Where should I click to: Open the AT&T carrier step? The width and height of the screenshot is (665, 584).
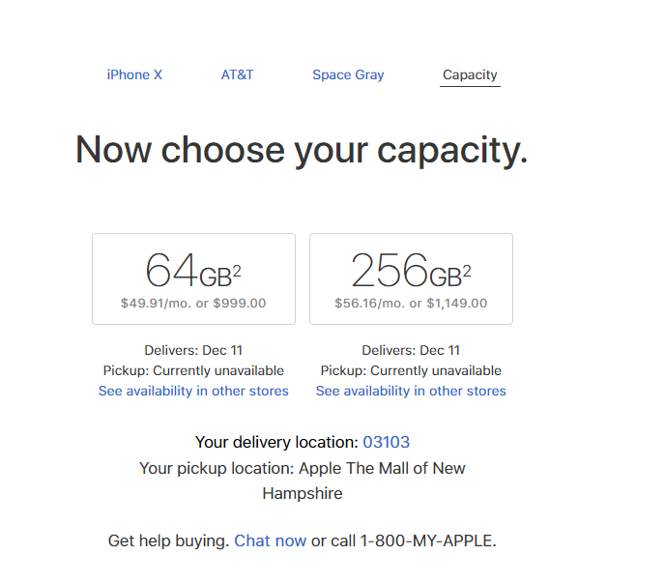[x=237, y=74]
